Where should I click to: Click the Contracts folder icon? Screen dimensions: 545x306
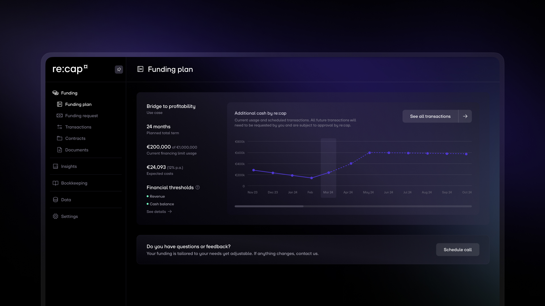(x=60, y=138)
